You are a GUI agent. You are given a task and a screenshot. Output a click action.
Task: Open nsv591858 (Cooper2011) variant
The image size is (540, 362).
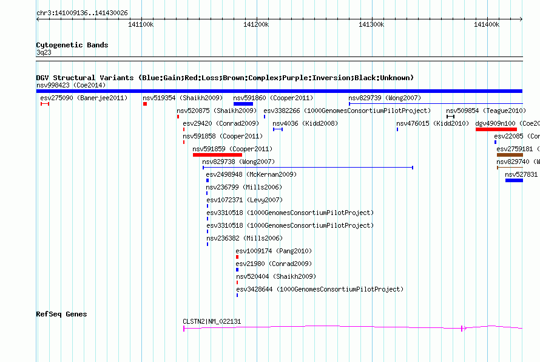(223, 136)
